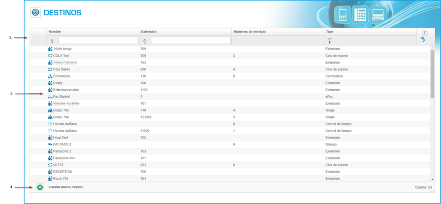Select the Grupo 704 row name
The height and width of the screenshot is (204, 441).
point(61,117)
